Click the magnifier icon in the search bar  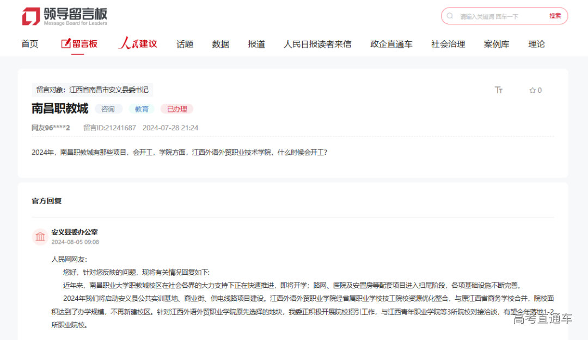450,16
